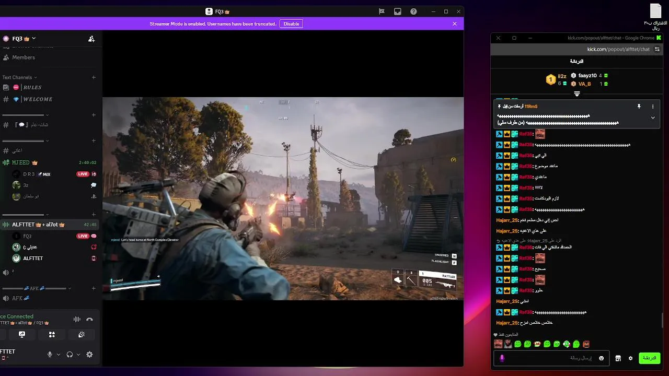Open the Kick chat shop icon
The height and width of the screenshot is (376, 669).
618,358
